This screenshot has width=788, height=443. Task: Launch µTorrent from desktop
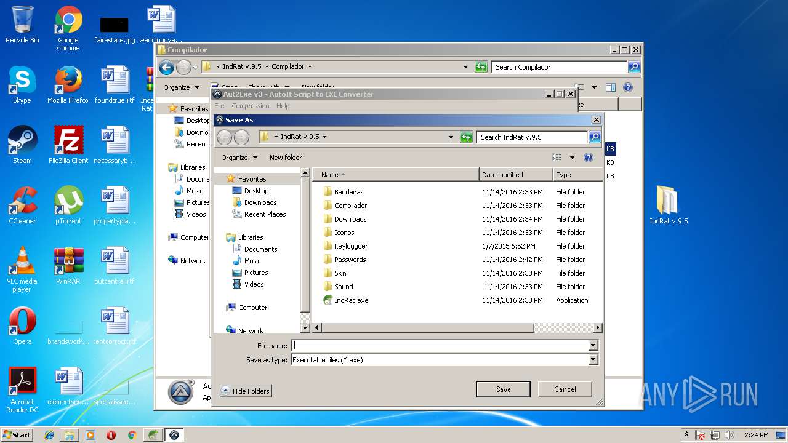click(x=68, y=206)
